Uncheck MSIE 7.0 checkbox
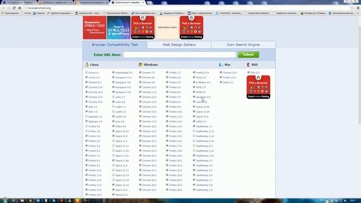 coord(194,87)
